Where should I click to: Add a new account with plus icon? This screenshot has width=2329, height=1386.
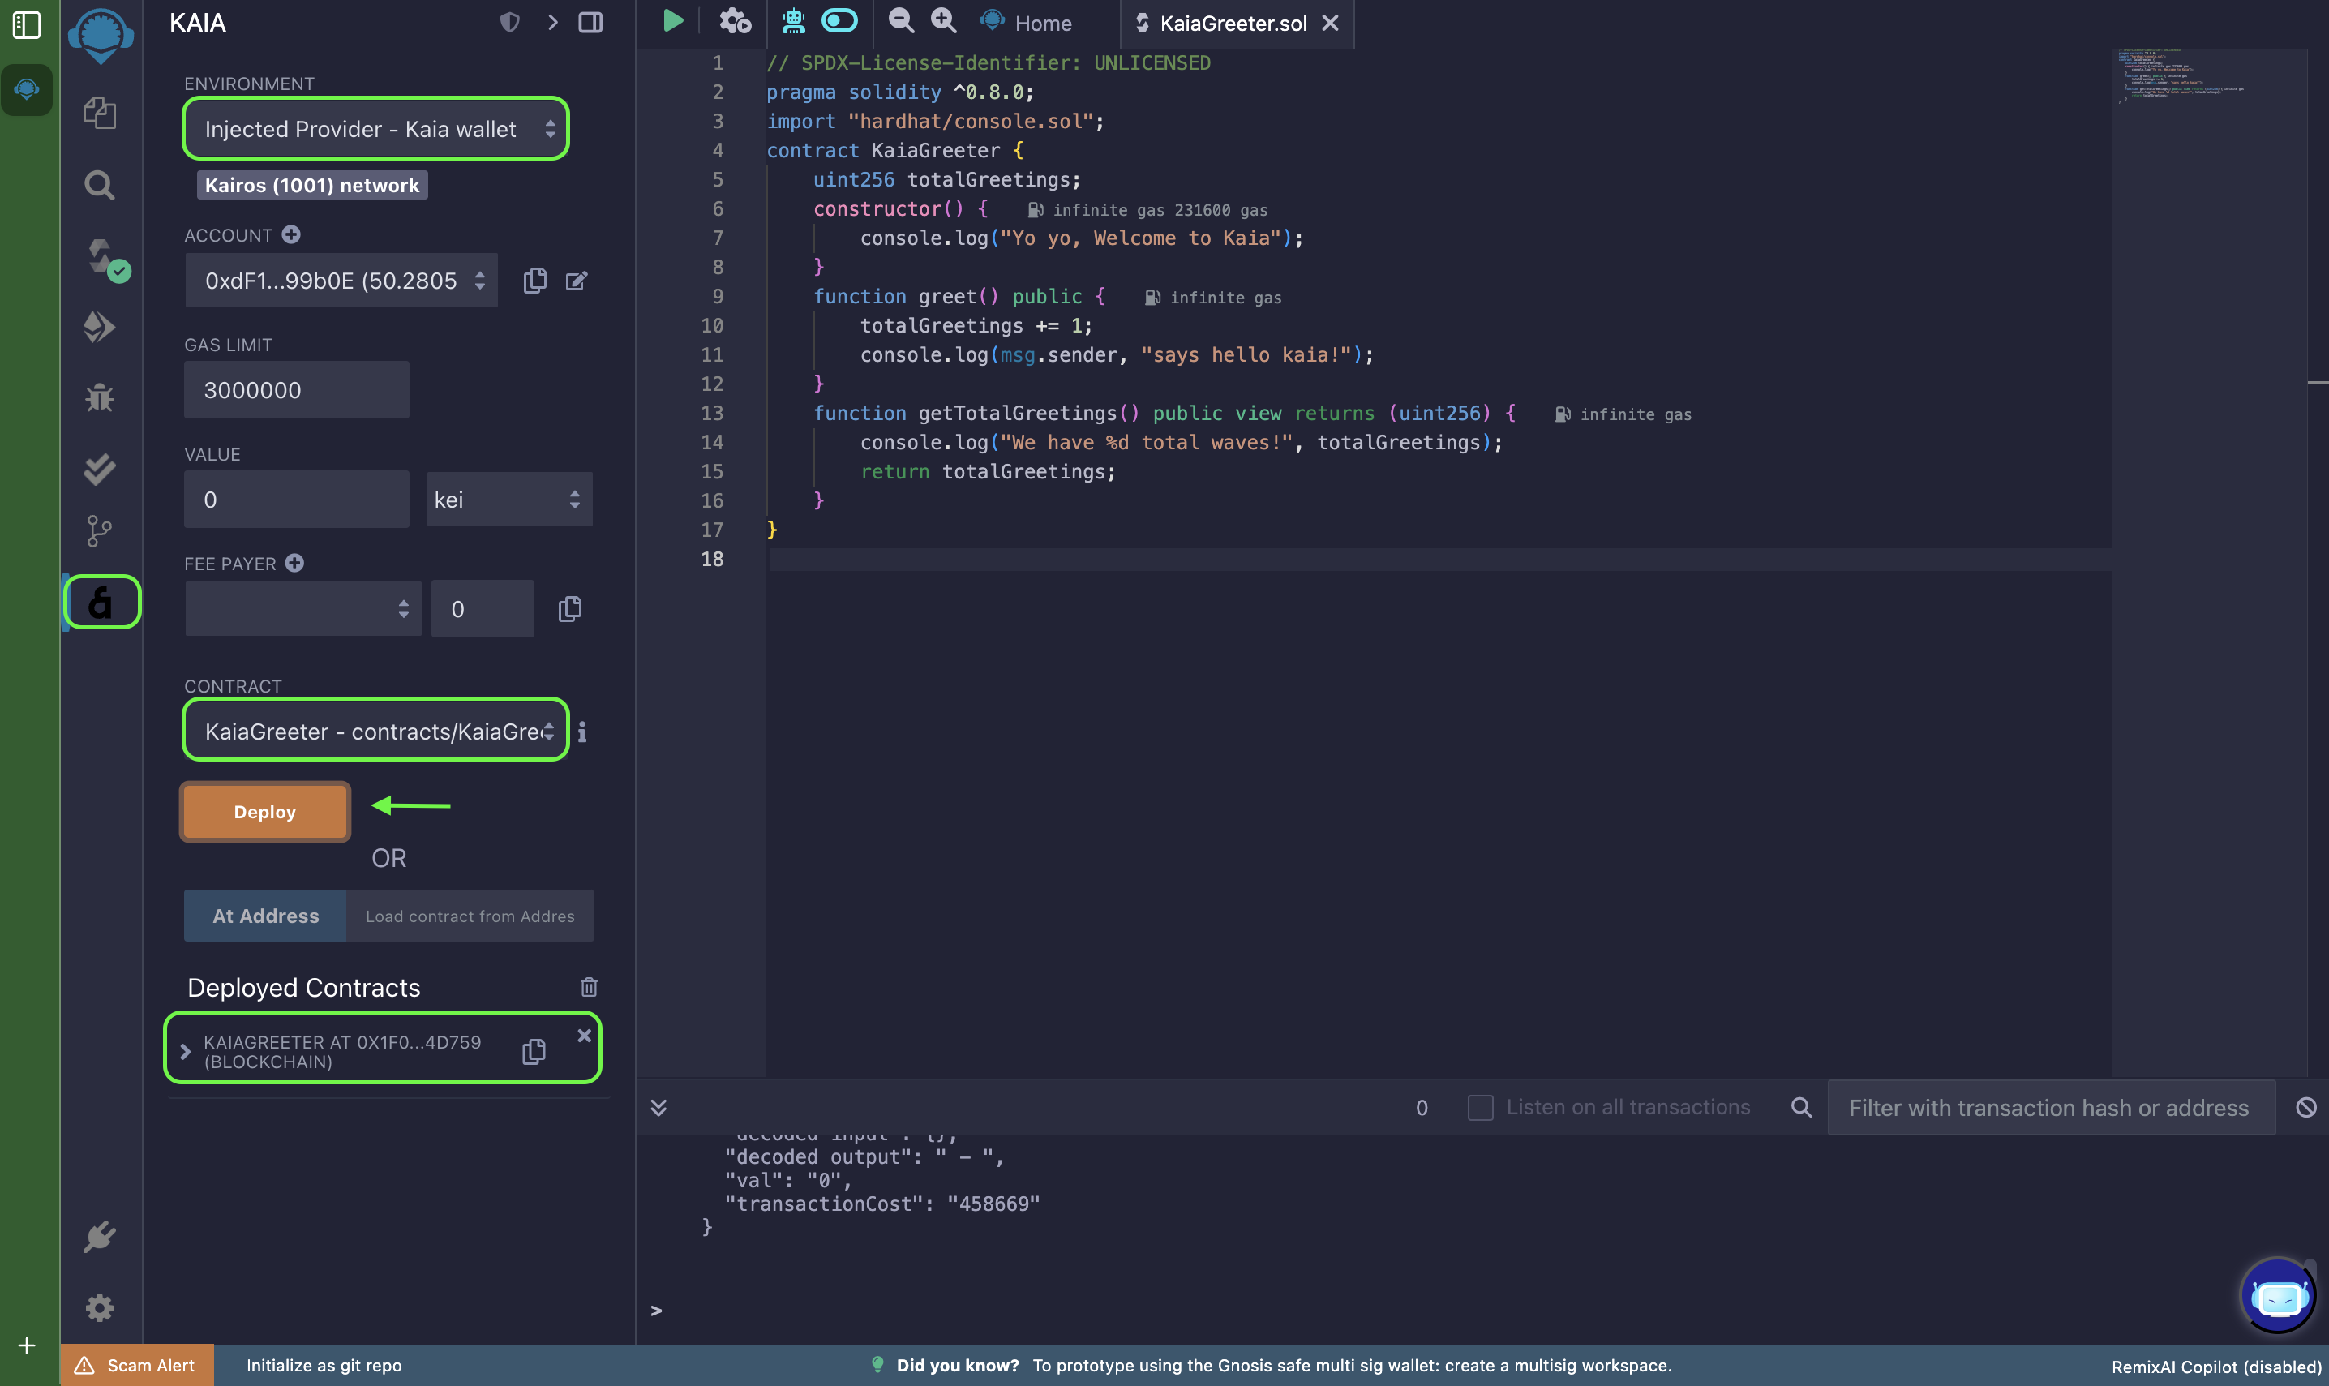click(x=291, y=234)
